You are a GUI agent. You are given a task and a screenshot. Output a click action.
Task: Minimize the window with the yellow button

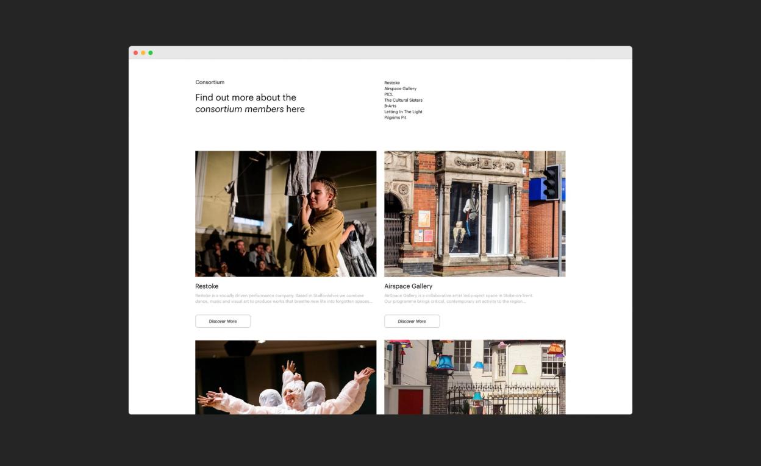pos(143,53)
